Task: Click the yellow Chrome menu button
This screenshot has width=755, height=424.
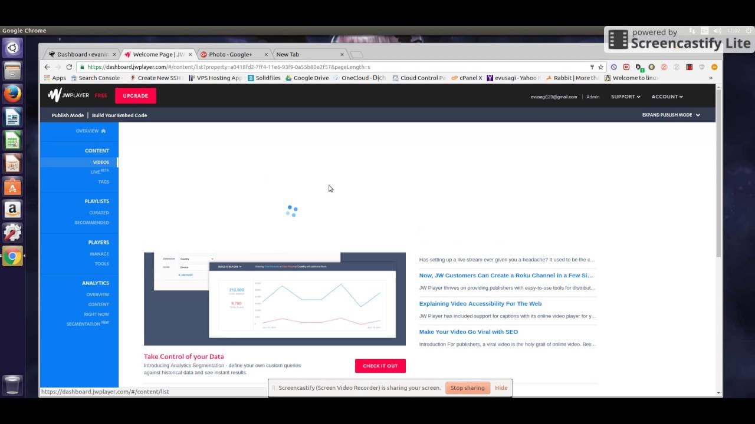Action: tap(714, 67)
